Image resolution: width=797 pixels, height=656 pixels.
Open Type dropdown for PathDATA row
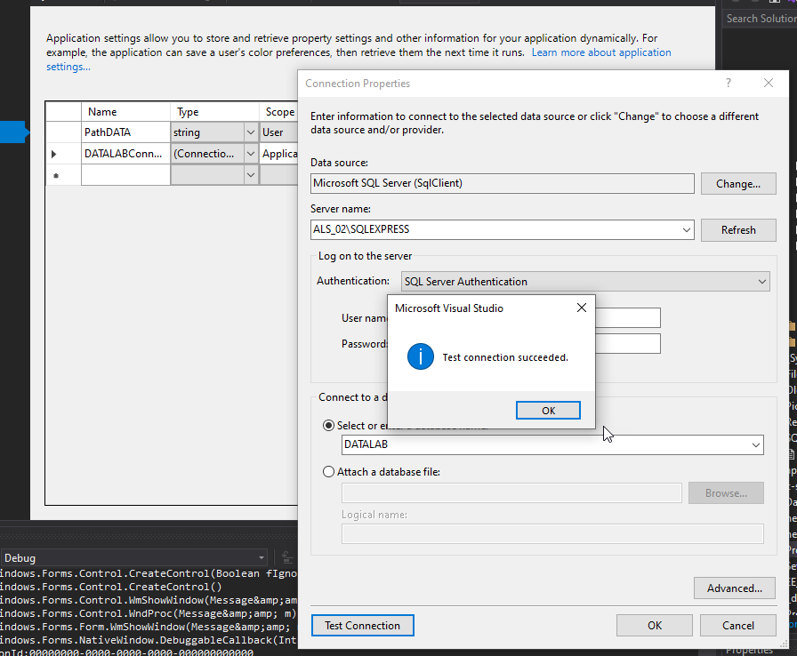click(x=251, y=132)
